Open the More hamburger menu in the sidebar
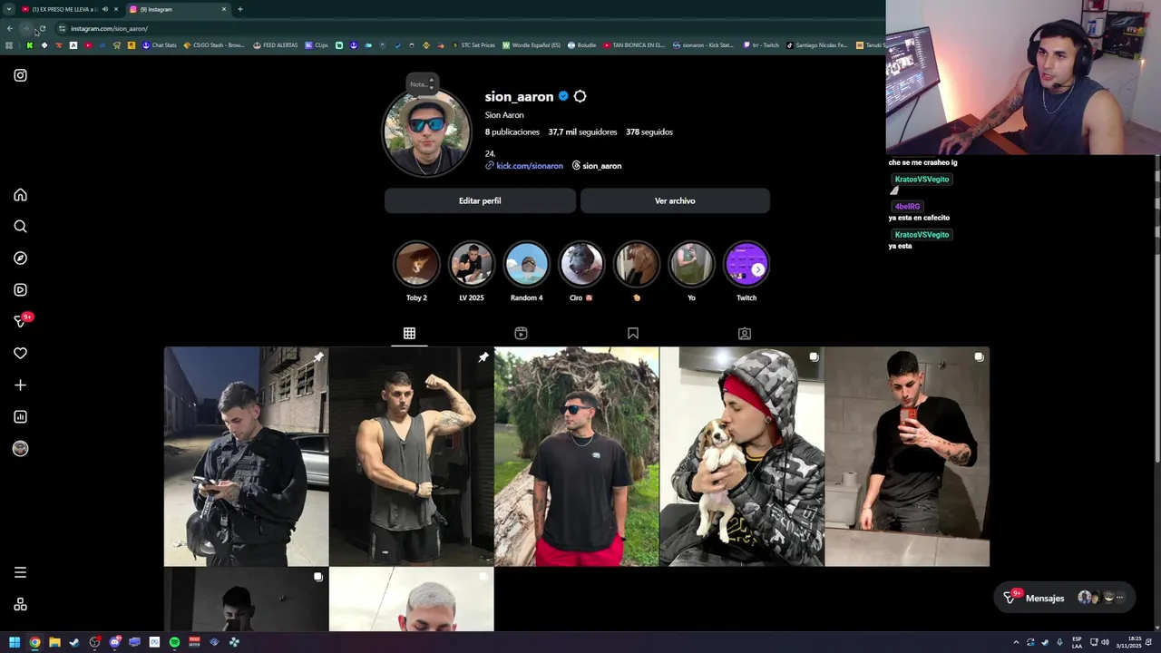Image resolution: width=1161 pixels, height=653 pixels. [20, 572]
